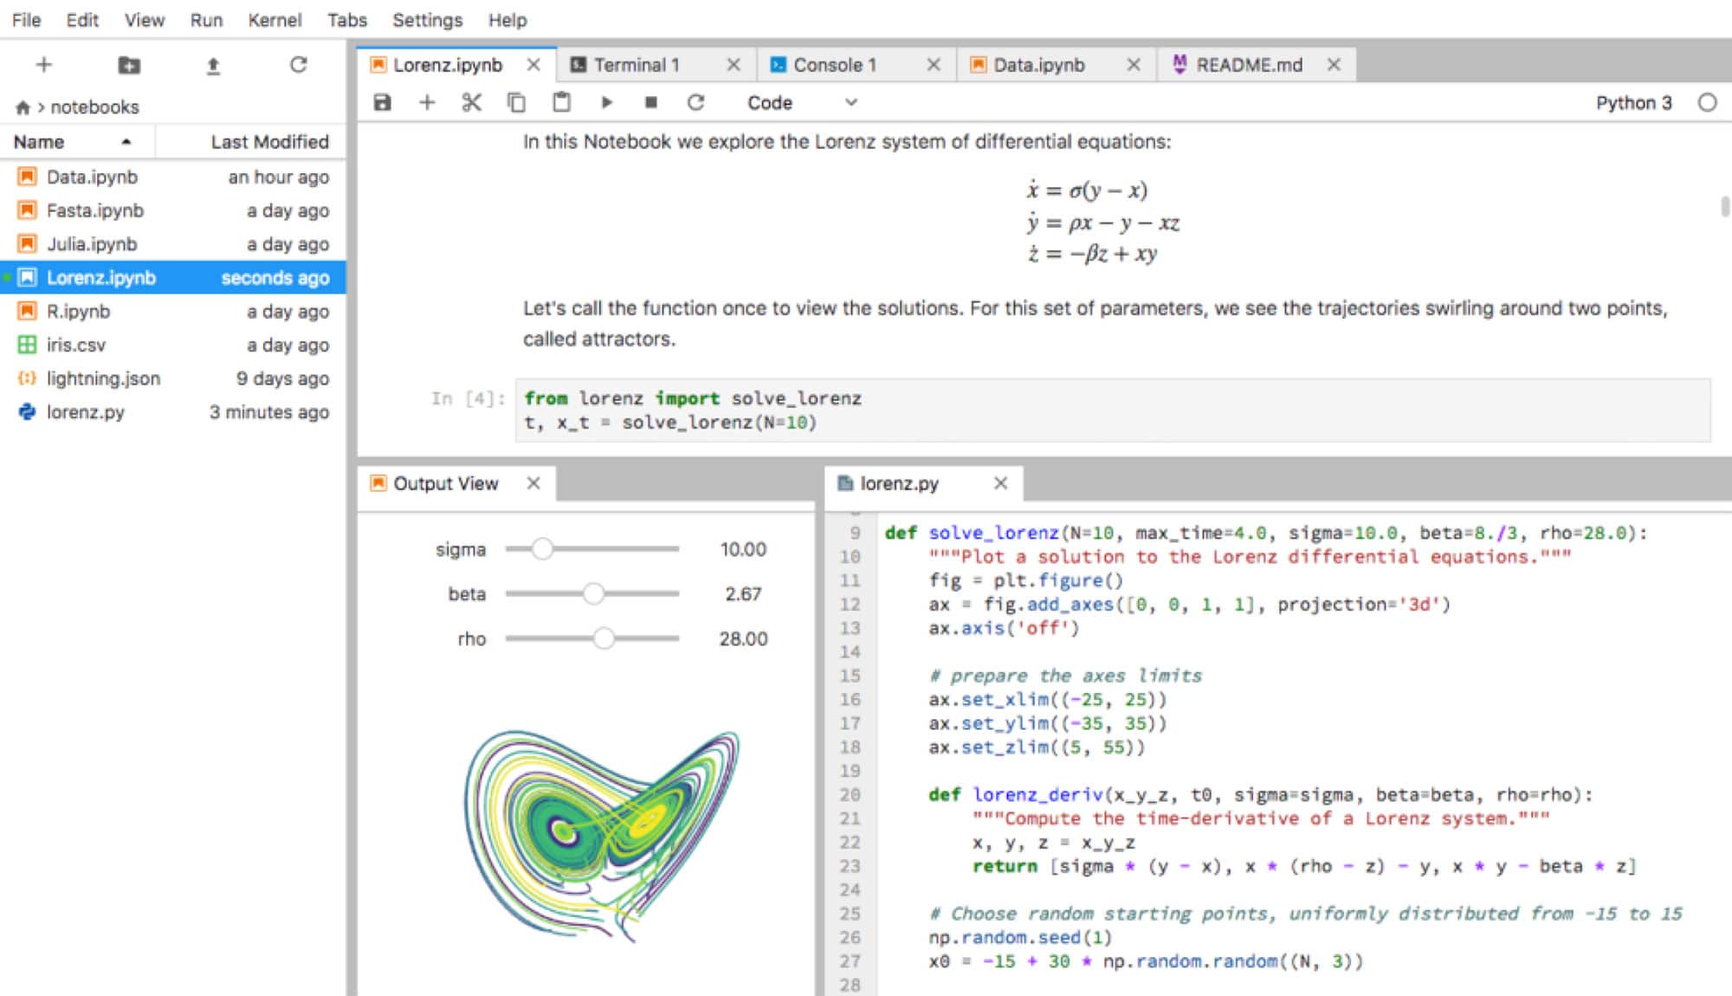This screenshot has height=996, width=1732.
Task: Click the new launcher plus icon
Action: [44, 65]
